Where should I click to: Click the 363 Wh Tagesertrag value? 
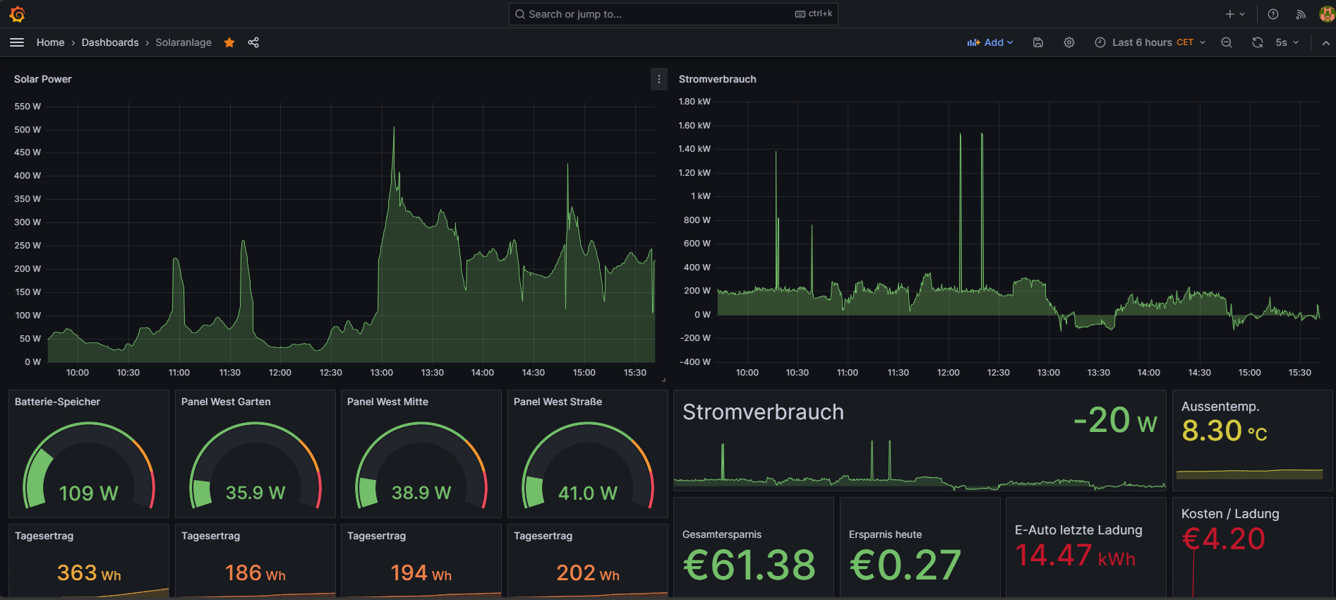[89, 572]
